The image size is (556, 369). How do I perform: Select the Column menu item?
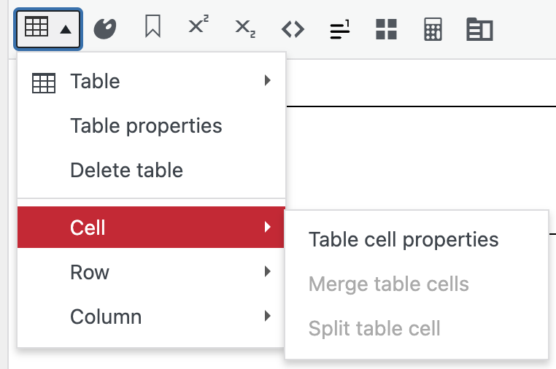coord(106,316)
